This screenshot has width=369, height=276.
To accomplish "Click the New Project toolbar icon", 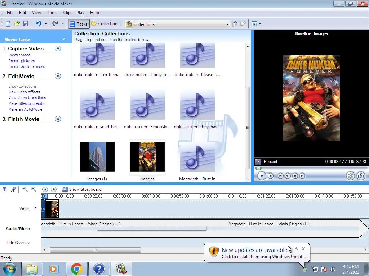I will click(x=8, y=24).
